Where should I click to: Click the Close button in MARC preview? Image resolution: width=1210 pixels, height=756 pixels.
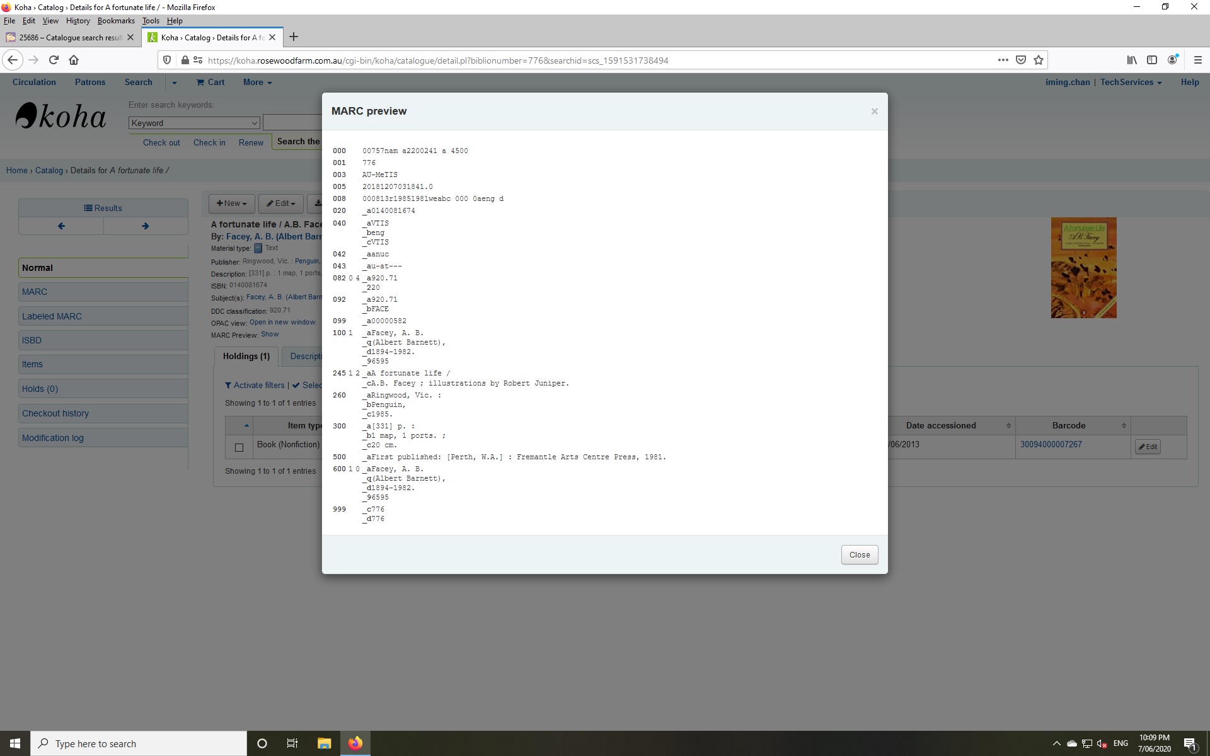[x=859, y=554]
